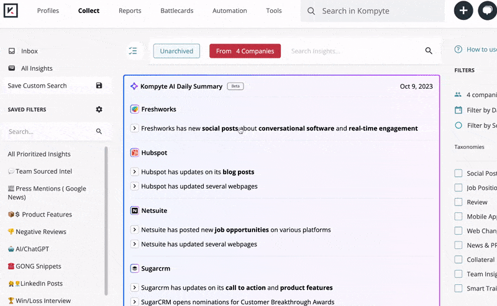Click the Netsuite company logo
The height and width of the screenshot is (306, 497).
135,210
